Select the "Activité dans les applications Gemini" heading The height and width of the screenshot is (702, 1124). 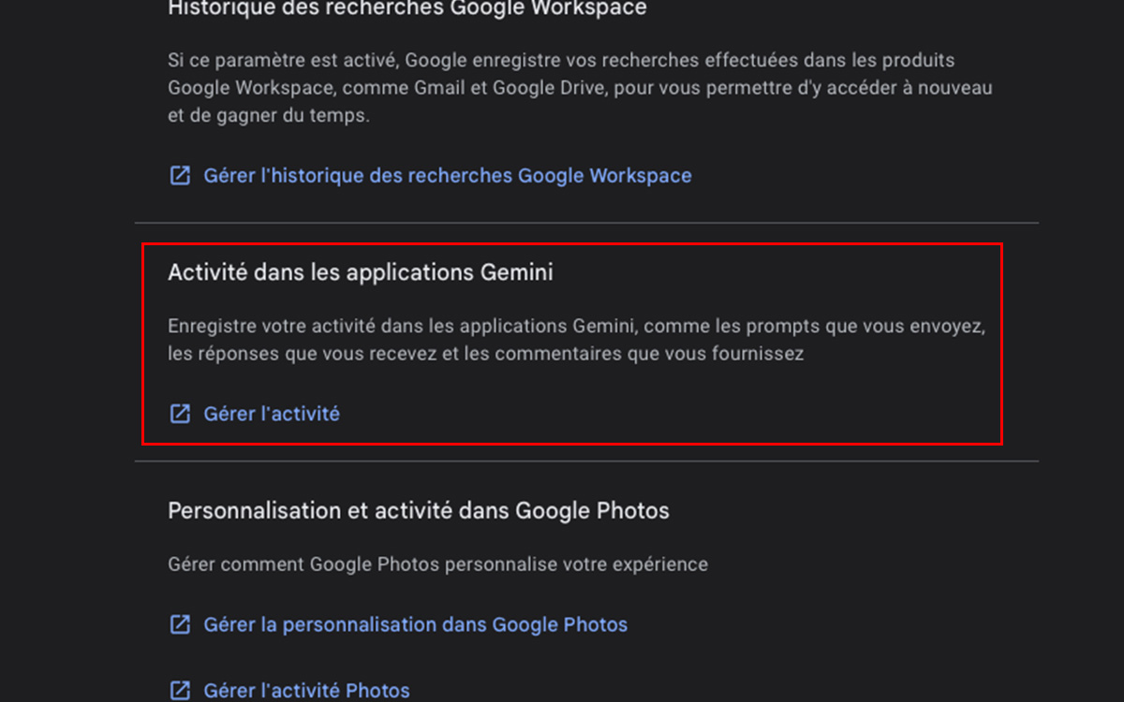pyautogui.click(x=361, y=271)
